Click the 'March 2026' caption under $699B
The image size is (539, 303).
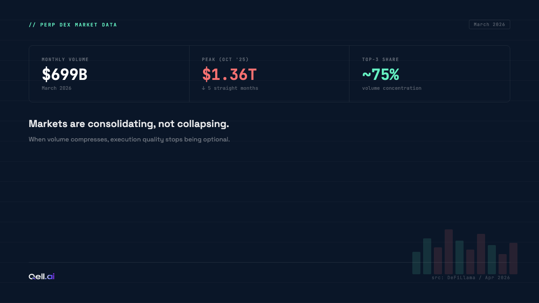tap(57, 88)
